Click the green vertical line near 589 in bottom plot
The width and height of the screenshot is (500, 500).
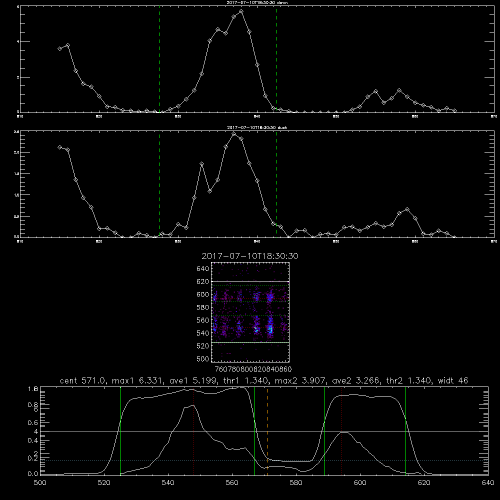pos(324,430)
